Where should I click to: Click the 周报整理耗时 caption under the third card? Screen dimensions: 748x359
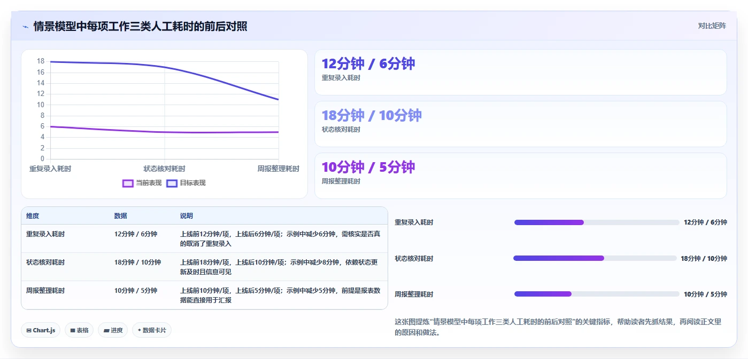(x=341, y=181)
